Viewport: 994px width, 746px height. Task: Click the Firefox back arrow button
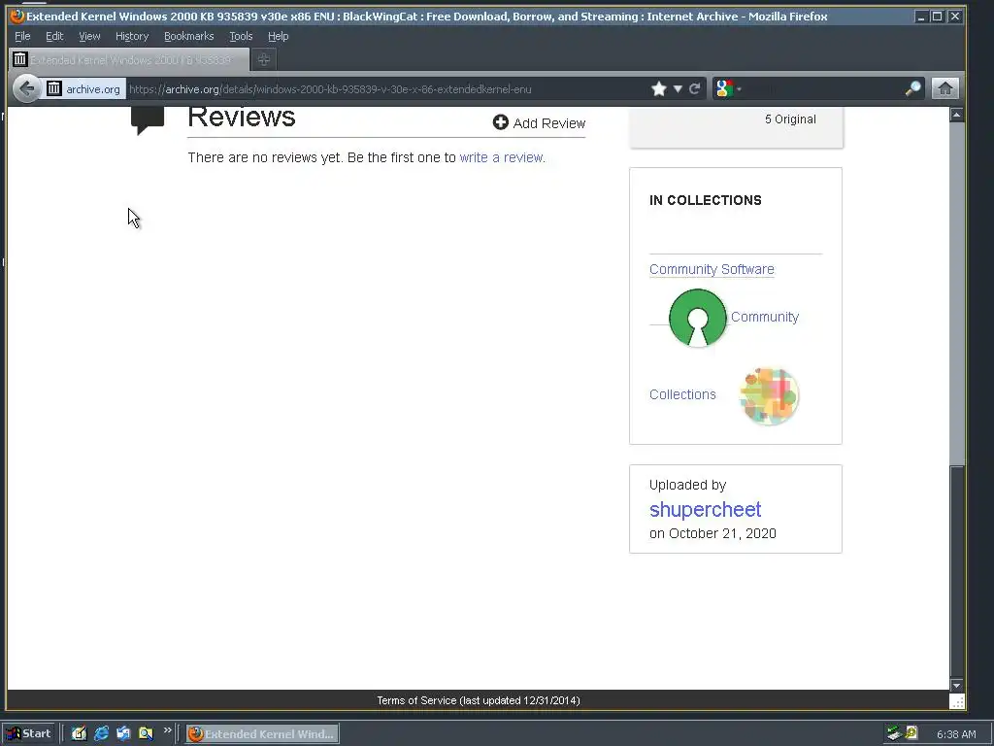coord(26,88)
